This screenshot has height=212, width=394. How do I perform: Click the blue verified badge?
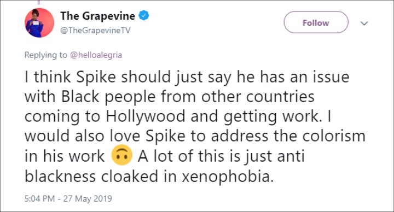(144, 16)
